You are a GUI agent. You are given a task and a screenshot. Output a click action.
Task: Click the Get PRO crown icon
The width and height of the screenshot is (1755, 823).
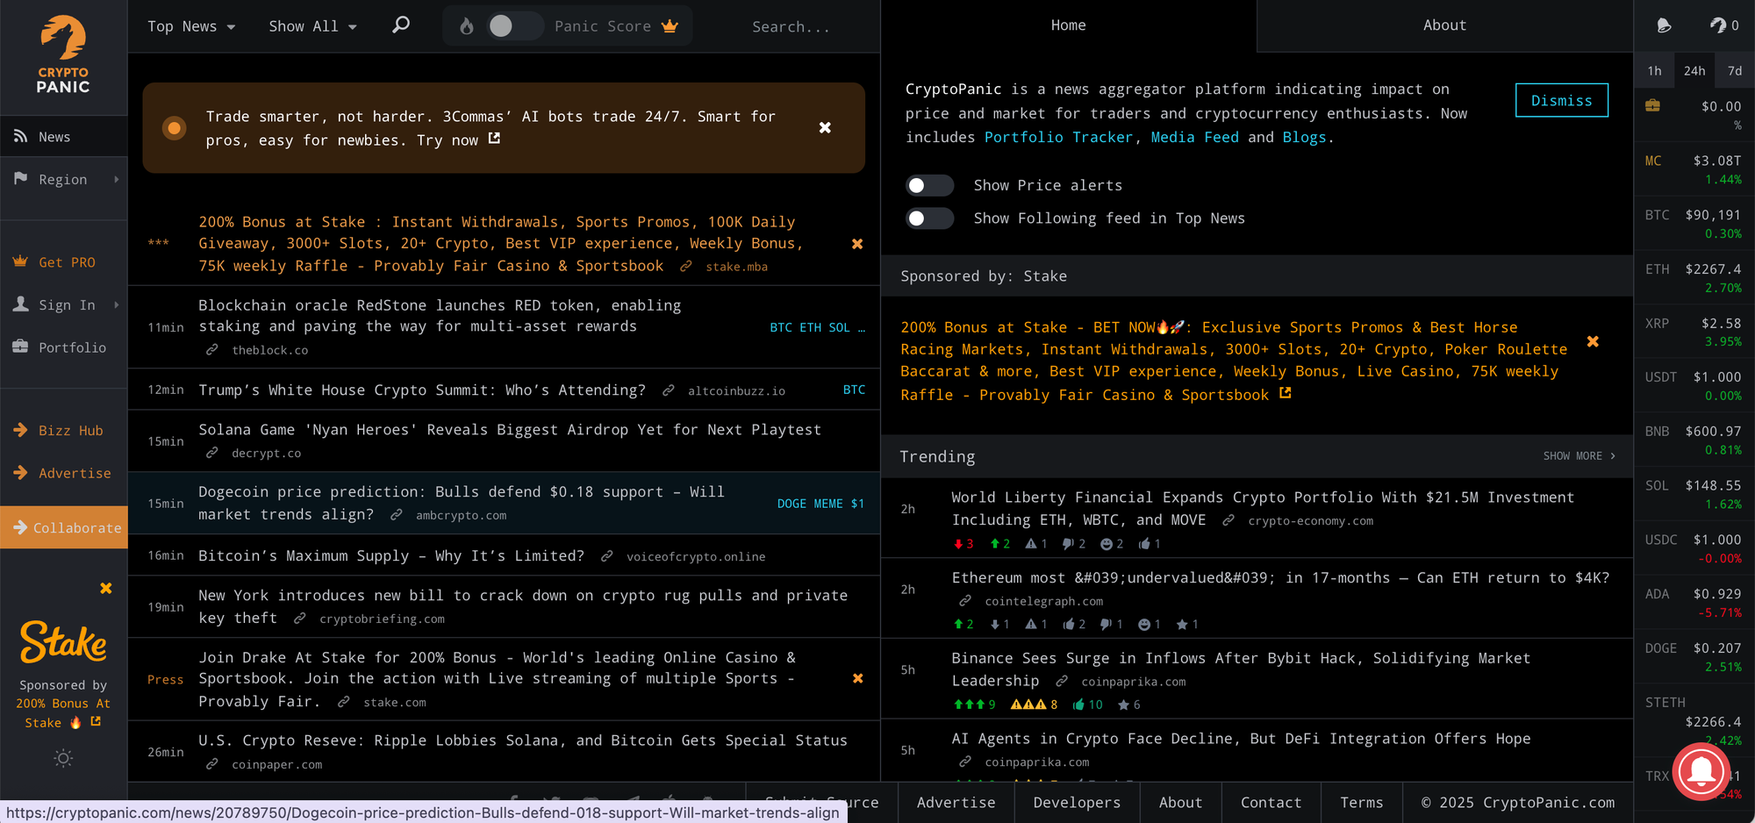coord(21,261)
